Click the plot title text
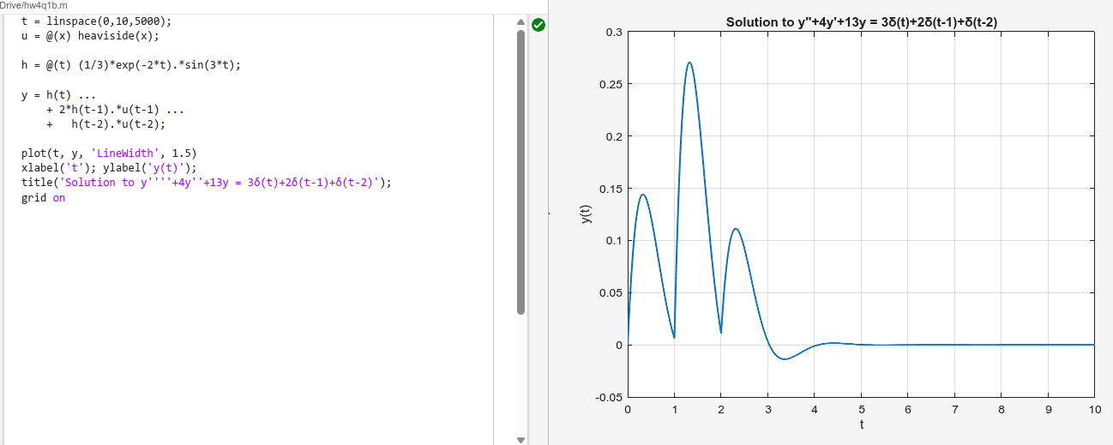1113x445 pixels. coord(861,21)
